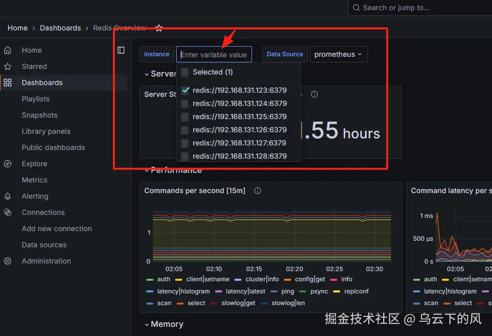Go to Dashboards breadcrumb link
This screenshot has width=492, height=336.
[60, 28]
